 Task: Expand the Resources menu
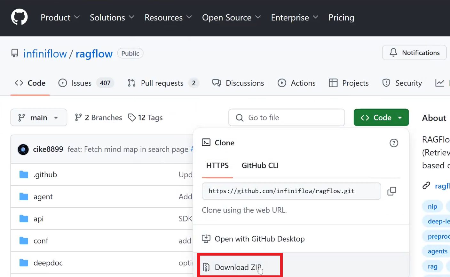click(168, 18)
